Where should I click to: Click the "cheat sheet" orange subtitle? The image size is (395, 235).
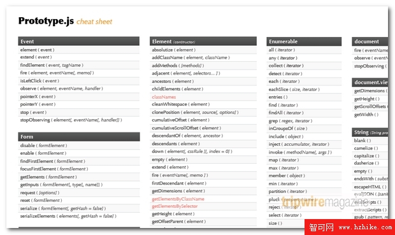click(x=94, y=22)
